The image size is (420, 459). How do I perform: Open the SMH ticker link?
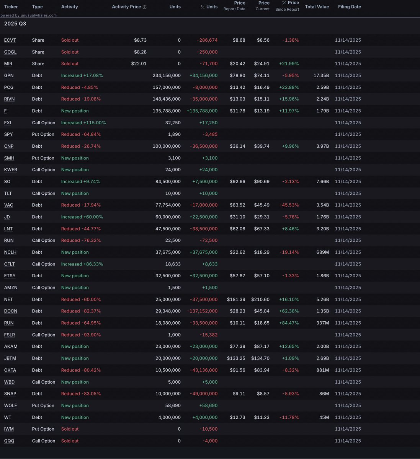click(x=9, y=158)
